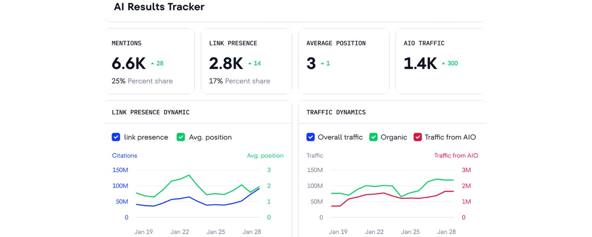This screenshot has height=237, width=592.
Task: Disable the Avg. position checkbox
Action: (x=180, y=137)
